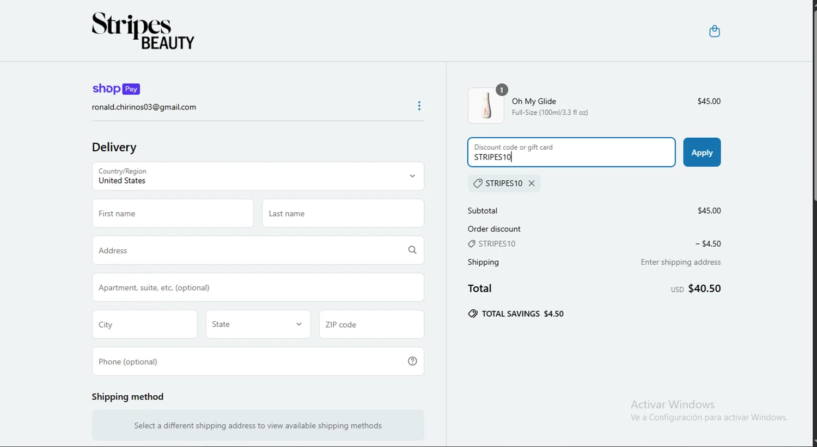Focus the Apartment, suite field
The width and height of the screenshot is (817, 447).
pyautogui.click(x=258, y=287)
